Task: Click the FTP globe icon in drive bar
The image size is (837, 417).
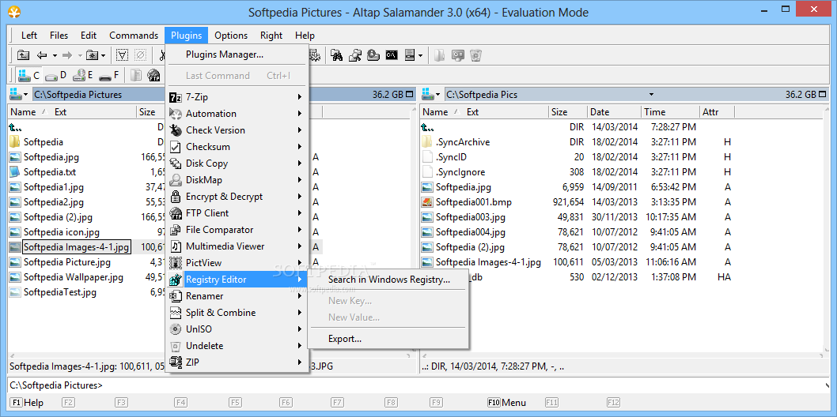Action: coord(154,75)
